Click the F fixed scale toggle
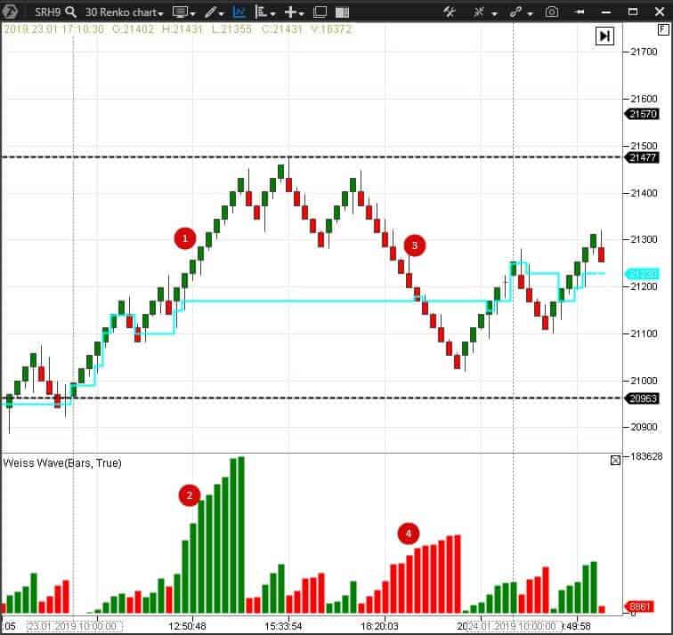 click(x=662, y=29)
